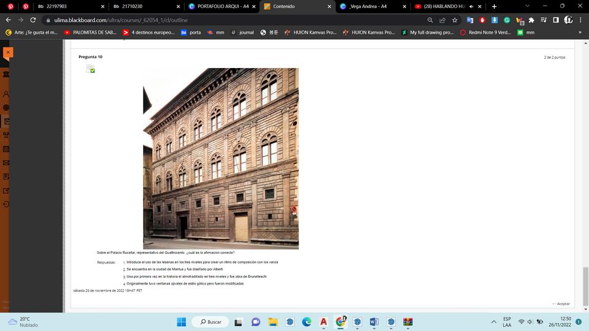
Task: Click the Buscar taskbar search box
Action: pyautogui.click(x=210, y=322)
